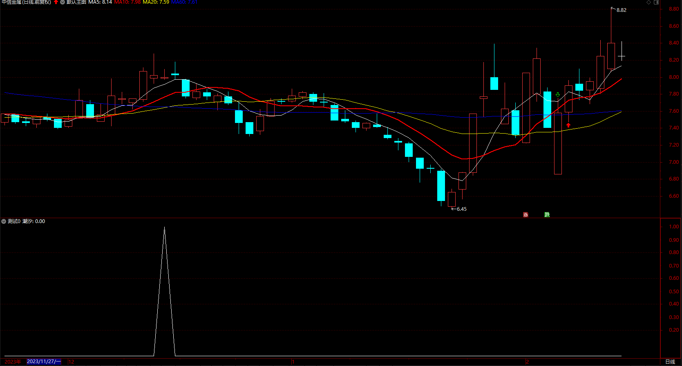The image size is (682, 366).
Task: Click the white spike peak in 潮汐 panel
Action: point(164,228)
